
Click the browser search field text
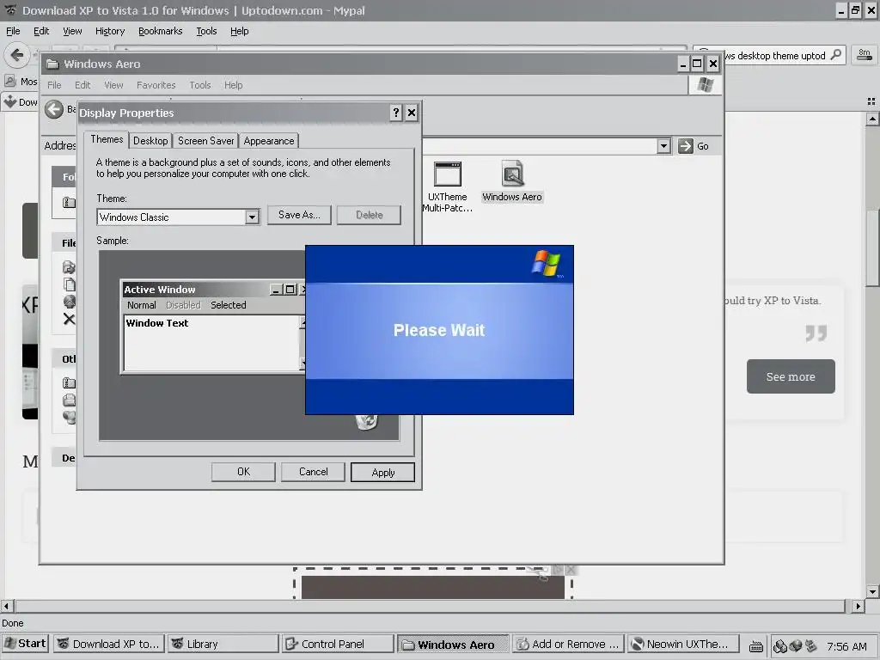tap(775, 56)
